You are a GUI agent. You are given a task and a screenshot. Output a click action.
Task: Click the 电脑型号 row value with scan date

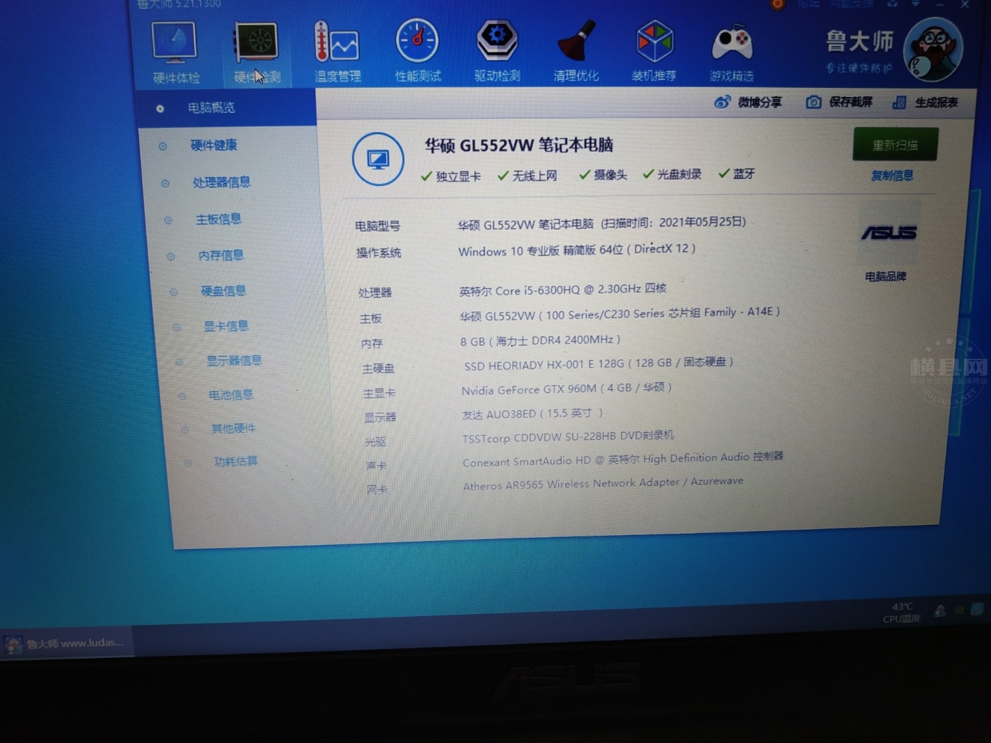point(602,223)
